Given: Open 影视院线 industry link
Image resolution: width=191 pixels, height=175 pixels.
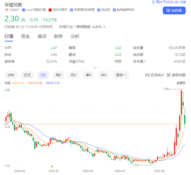Looking at the screenshot, I should coord(83,27).
